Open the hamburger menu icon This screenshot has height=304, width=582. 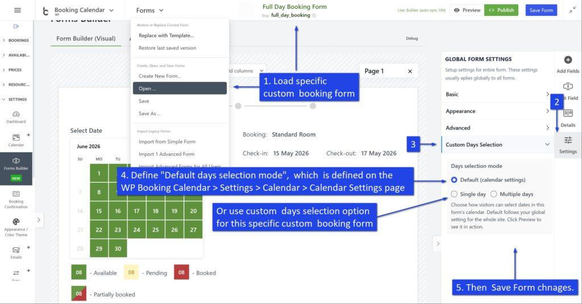click(18, 10)
